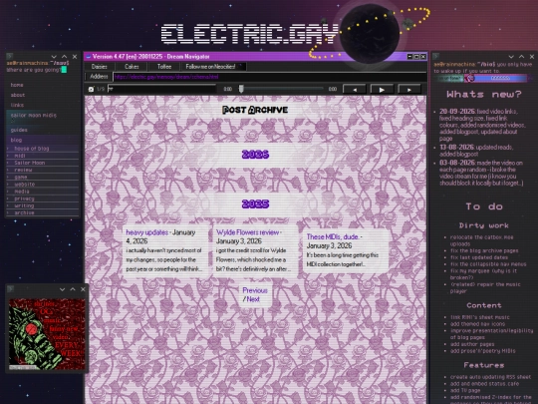
Task: Click the 13-08-2026 changelog entry
Action: (476, 151)
